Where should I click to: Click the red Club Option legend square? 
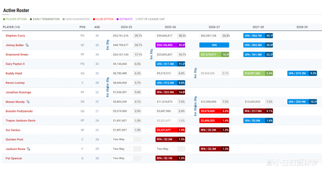[x=94, y=19]
